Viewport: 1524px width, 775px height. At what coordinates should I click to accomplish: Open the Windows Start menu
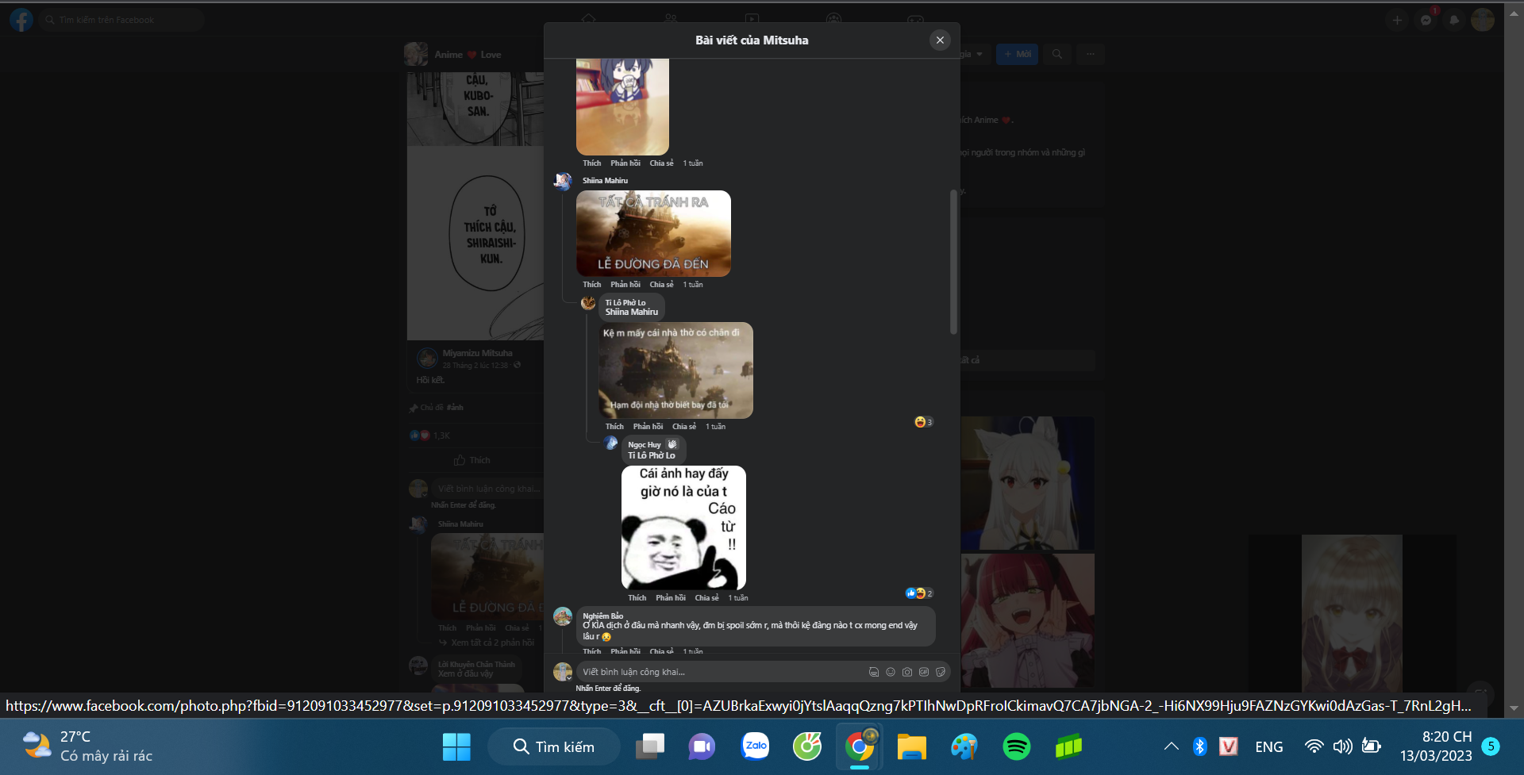click(x=456, y=746)
